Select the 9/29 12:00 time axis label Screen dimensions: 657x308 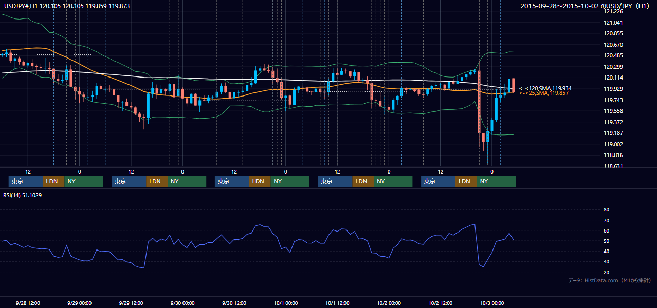[x=131, y=303]
